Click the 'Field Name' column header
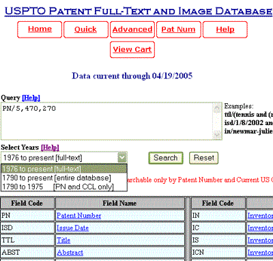 click(119, 203)
